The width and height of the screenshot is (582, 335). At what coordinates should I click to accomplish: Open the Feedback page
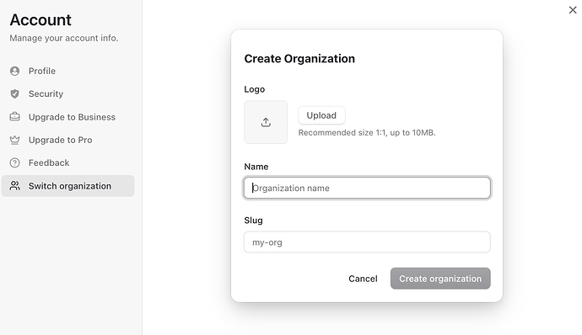tap(68, 162)
